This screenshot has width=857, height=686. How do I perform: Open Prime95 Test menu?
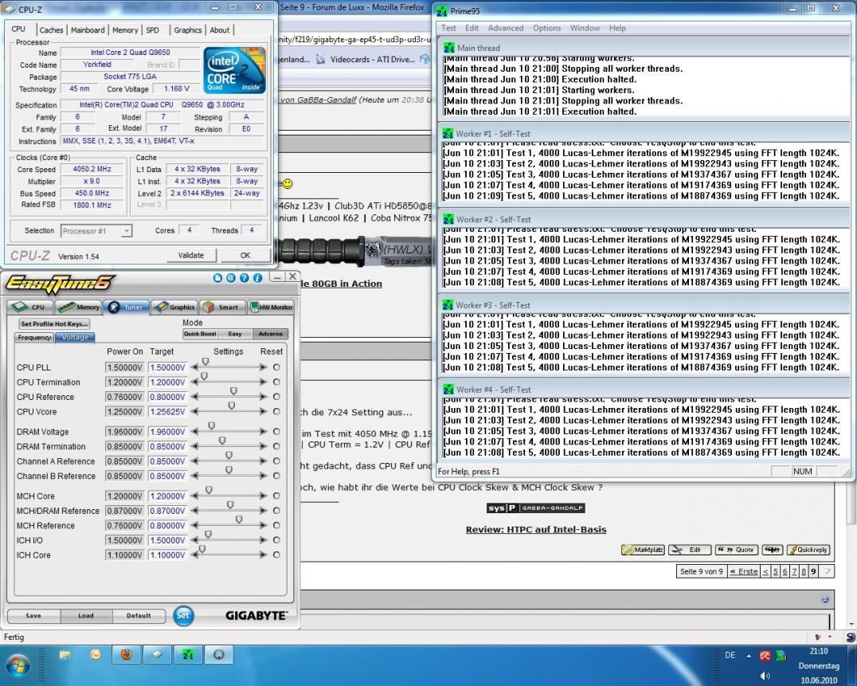(448, 28)
